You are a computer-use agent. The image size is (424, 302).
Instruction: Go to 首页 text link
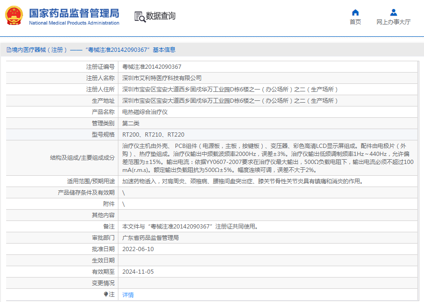click(x=355, y=22)
